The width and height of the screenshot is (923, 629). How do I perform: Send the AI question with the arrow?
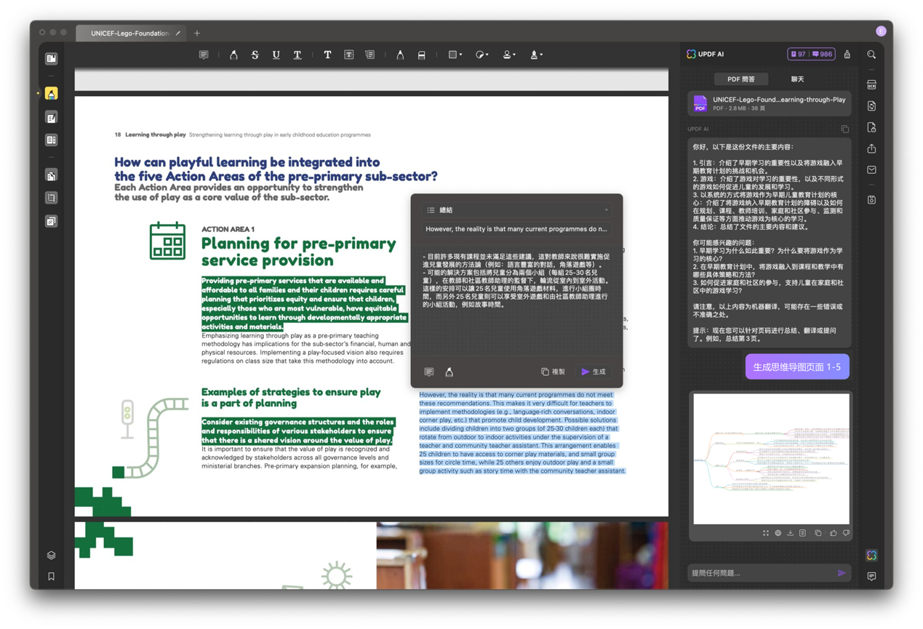842,573
